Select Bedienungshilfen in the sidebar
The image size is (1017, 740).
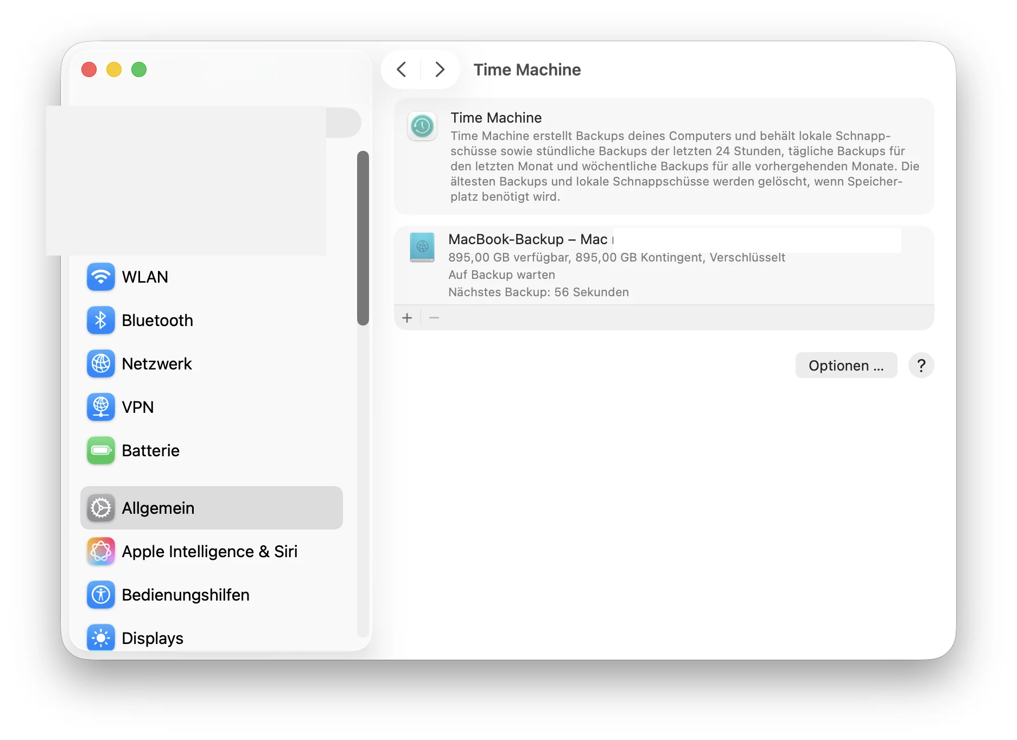click(212, 595)
